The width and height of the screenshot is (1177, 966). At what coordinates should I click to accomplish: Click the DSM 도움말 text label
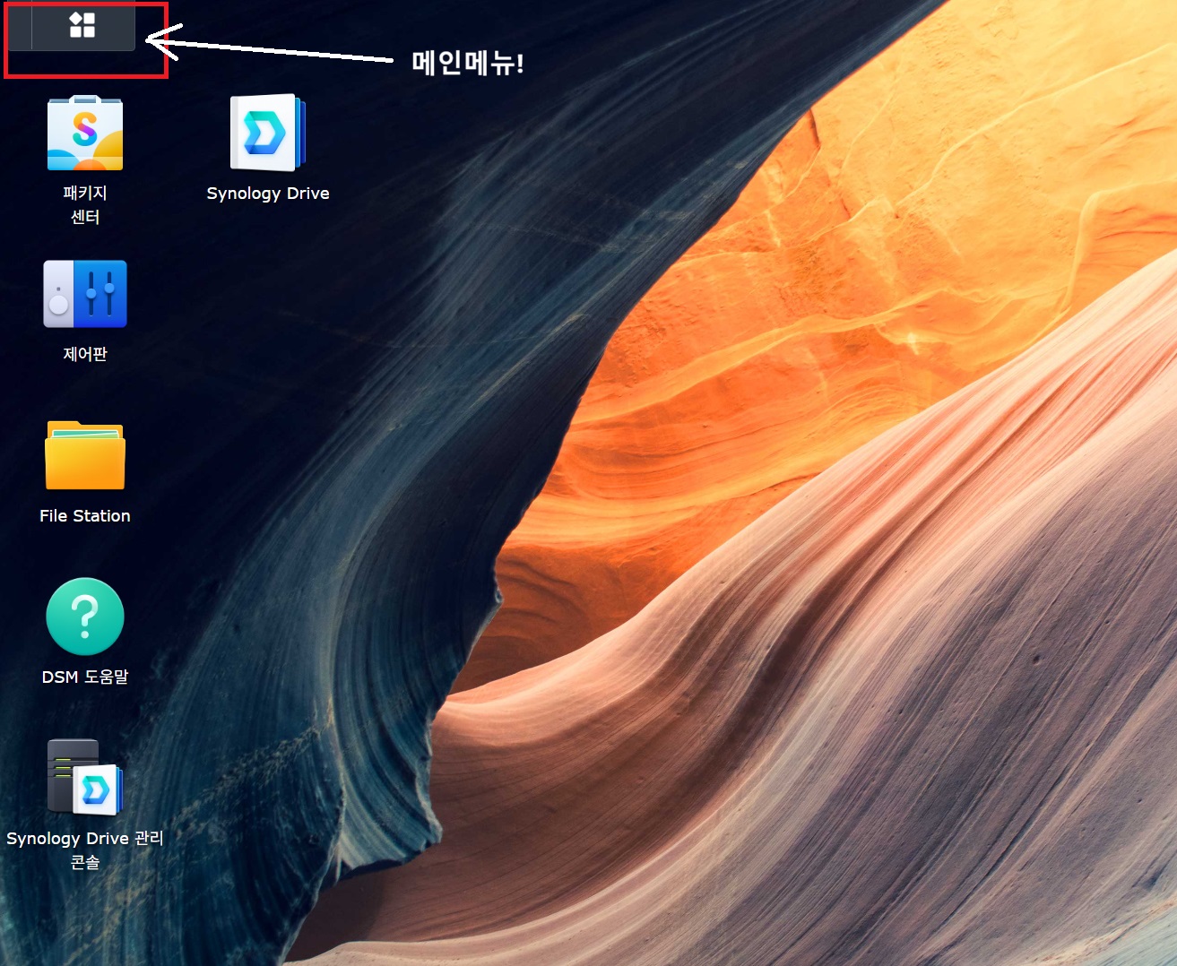pyautogui.click(x=85, y=677)
